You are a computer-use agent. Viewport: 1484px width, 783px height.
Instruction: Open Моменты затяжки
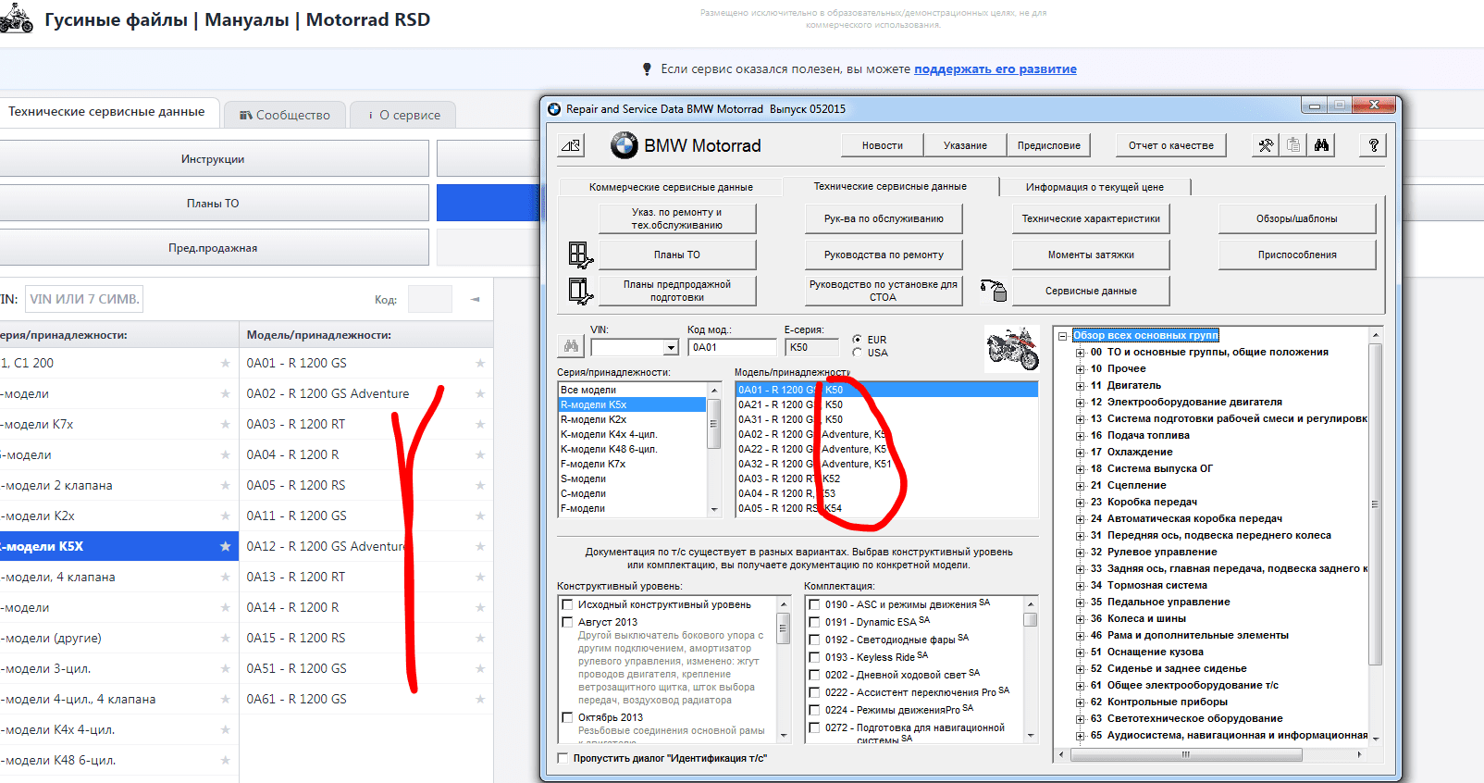pyautogui.click(x=1091, y=255)
